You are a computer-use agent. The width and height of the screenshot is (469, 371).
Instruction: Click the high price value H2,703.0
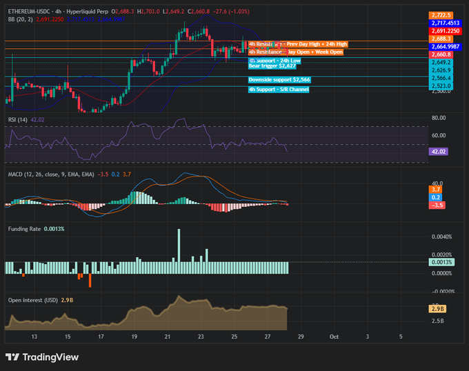coord(148,12)
